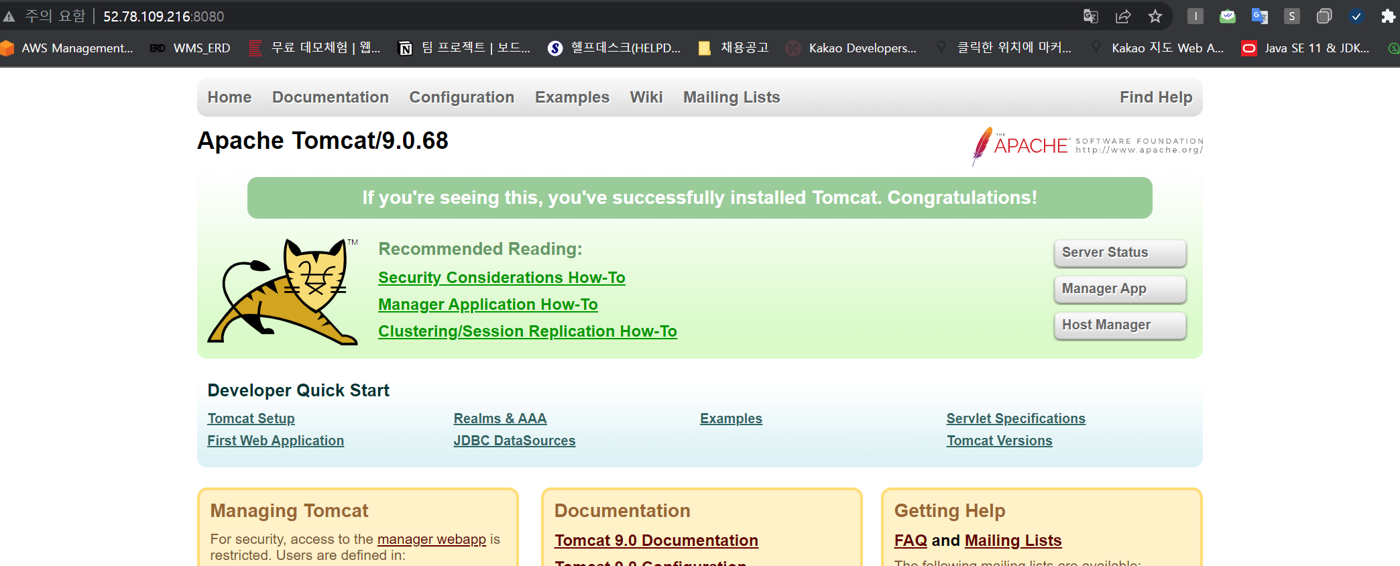Open the gray I extension icon

[1195, 16]
